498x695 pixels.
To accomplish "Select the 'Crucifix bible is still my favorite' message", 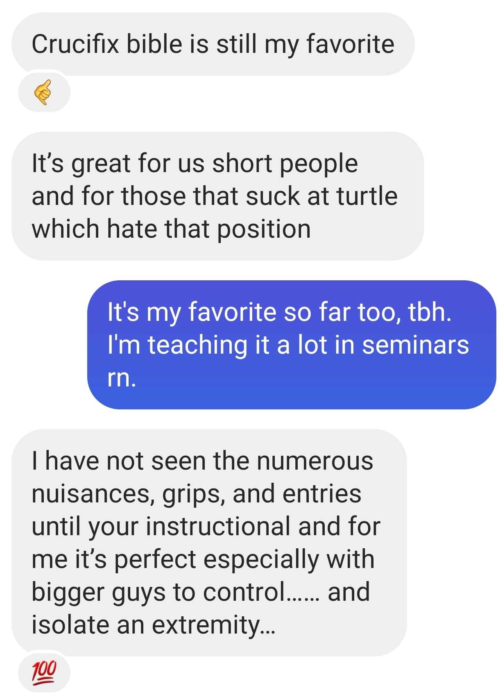I will click(213, 44).
